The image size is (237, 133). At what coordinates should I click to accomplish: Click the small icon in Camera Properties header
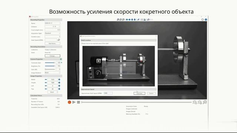pyautogui.click(x=61, y=59)
